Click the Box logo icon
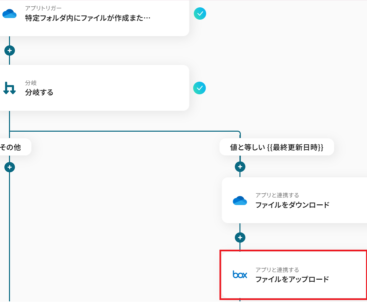 (x=240, y=275)
